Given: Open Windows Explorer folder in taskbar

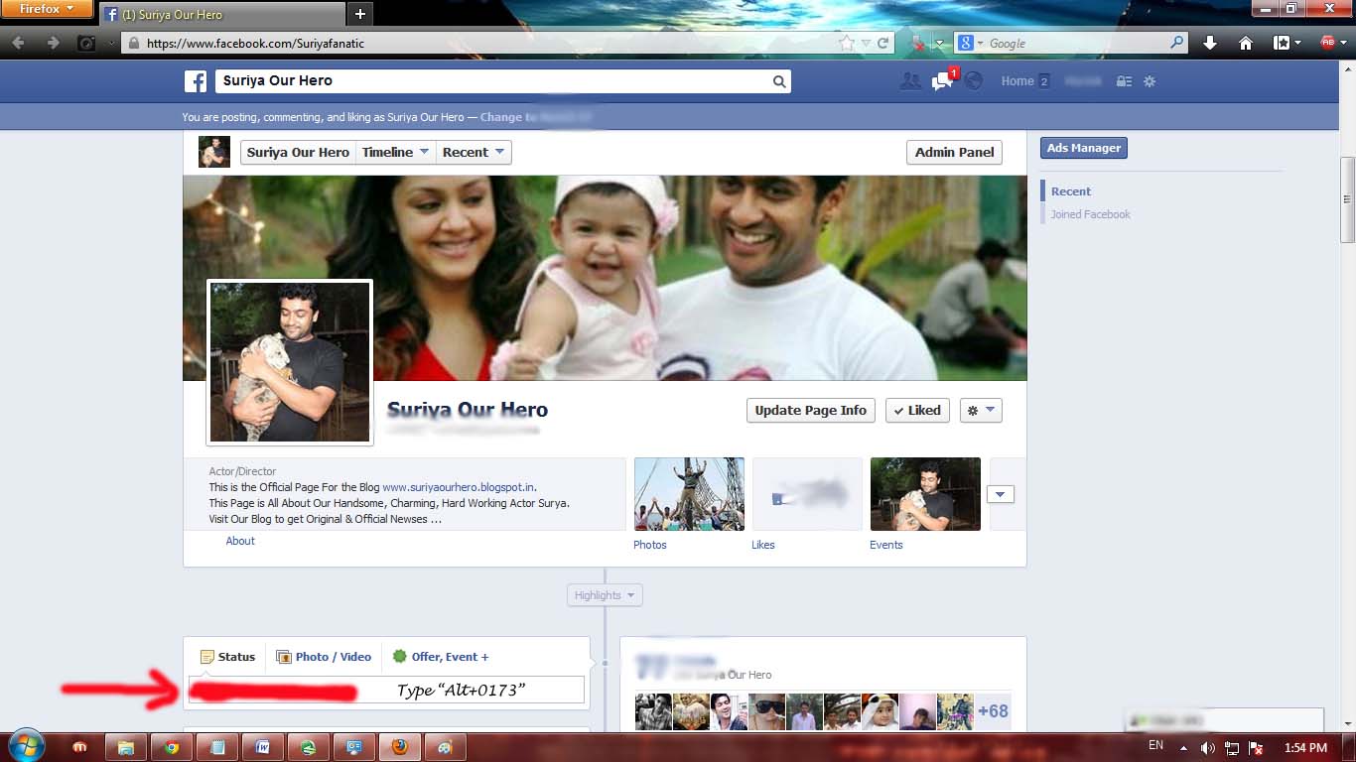Looking at the screenshot, I should point(126,747).
